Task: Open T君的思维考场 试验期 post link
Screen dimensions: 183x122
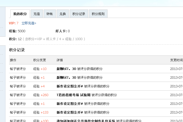Action: pyautogui.click(x=74, y=95)
